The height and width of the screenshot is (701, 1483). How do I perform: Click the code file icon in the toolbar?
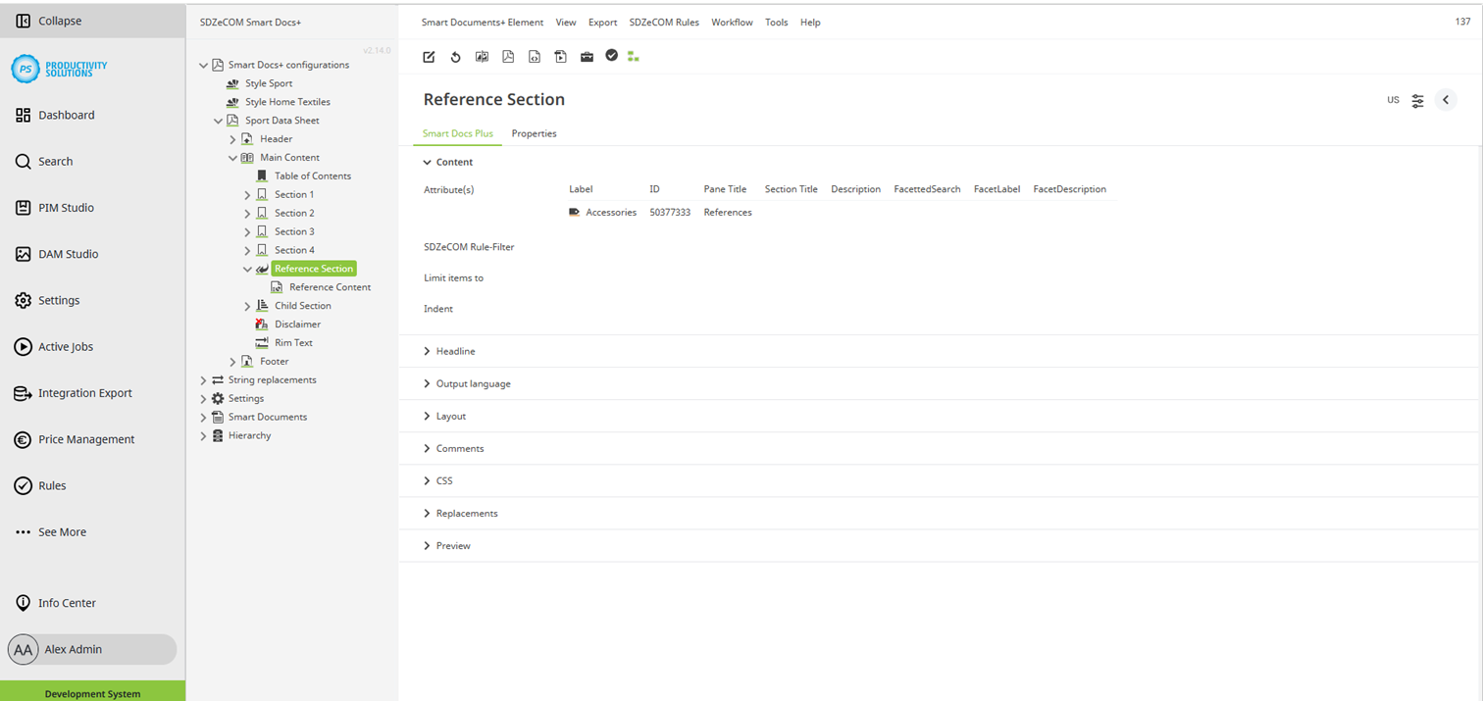pyautogui.click(x=534, y=56)
